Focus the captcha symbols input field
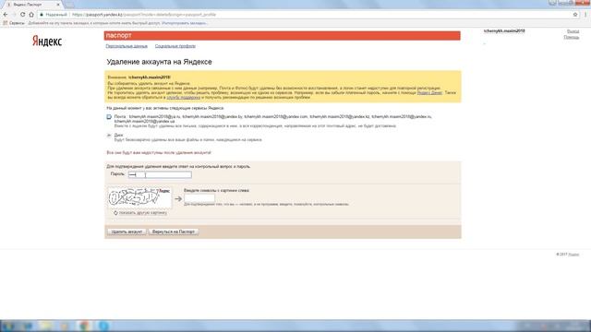 click(199, 198)
